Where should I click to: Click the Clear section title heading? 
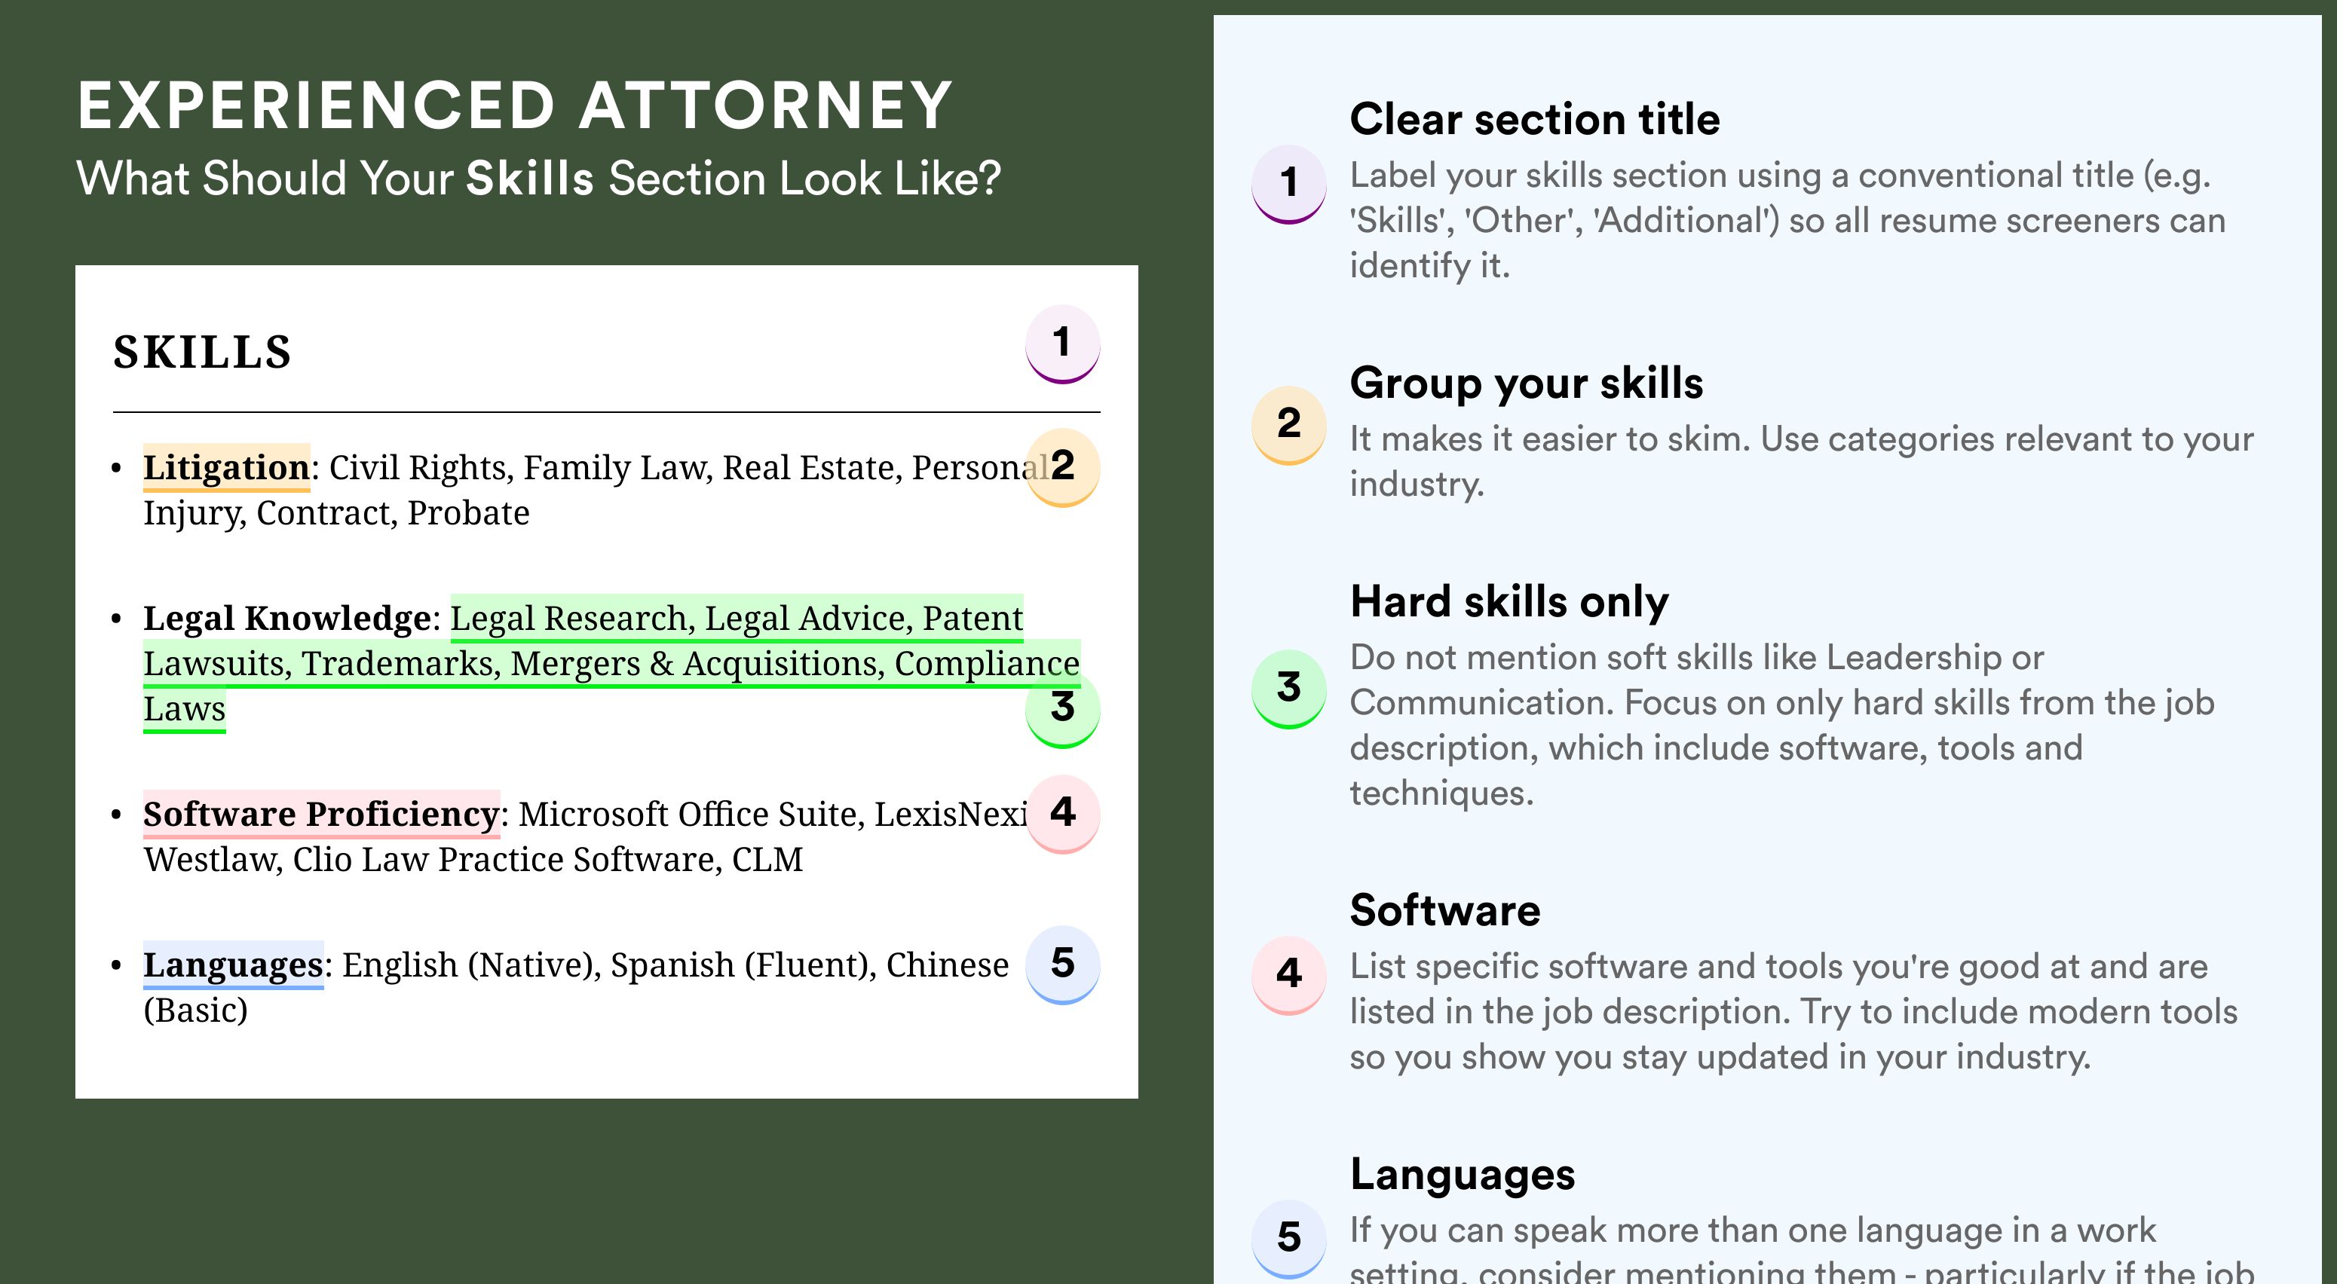click(x=1534, y=119)
